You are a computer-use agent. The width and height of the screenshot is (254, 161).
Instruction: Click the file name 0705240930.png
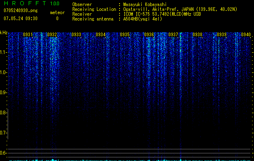(21, 10)
